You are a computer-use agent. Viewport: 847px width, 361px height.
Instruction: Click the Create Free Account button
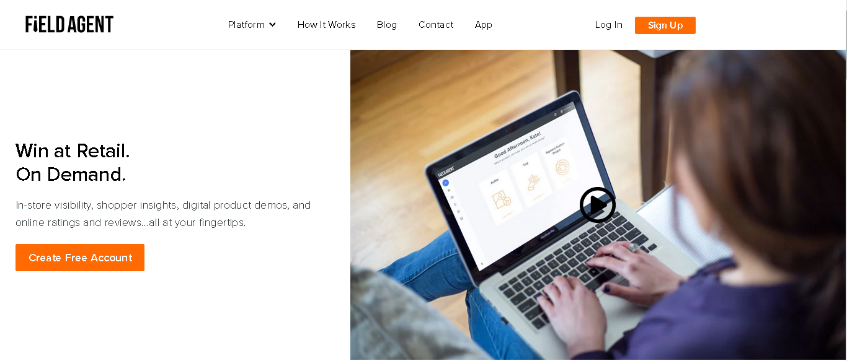[x=80, y=258]
